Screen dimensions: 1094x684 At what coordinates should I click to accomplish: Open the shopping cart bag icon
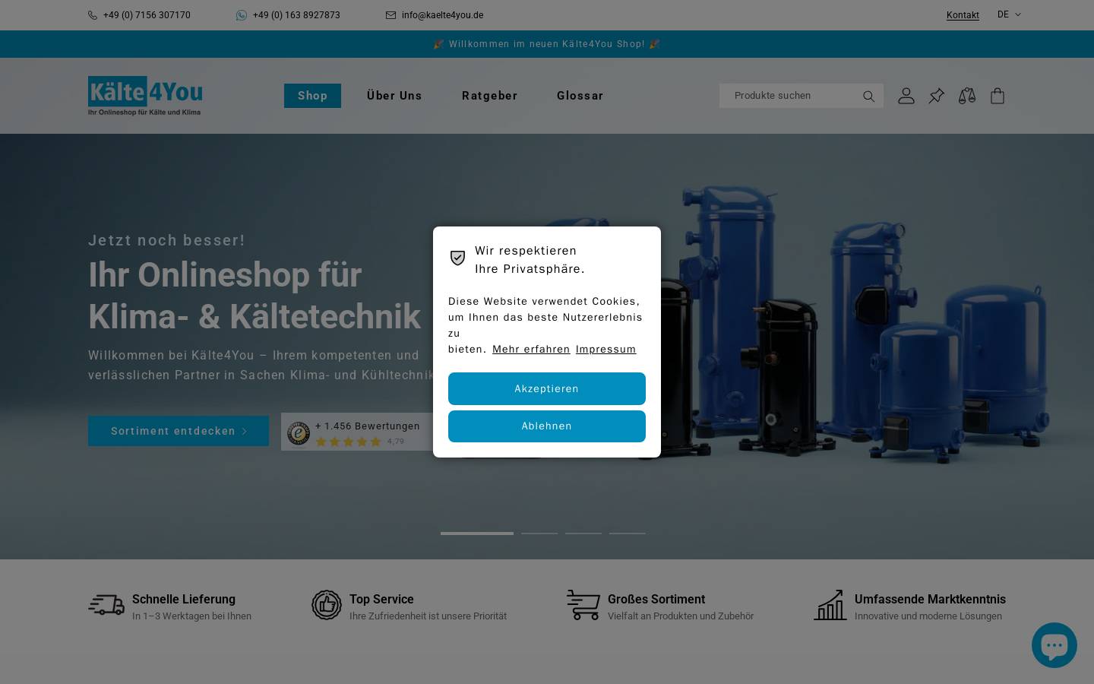(998, 96)
